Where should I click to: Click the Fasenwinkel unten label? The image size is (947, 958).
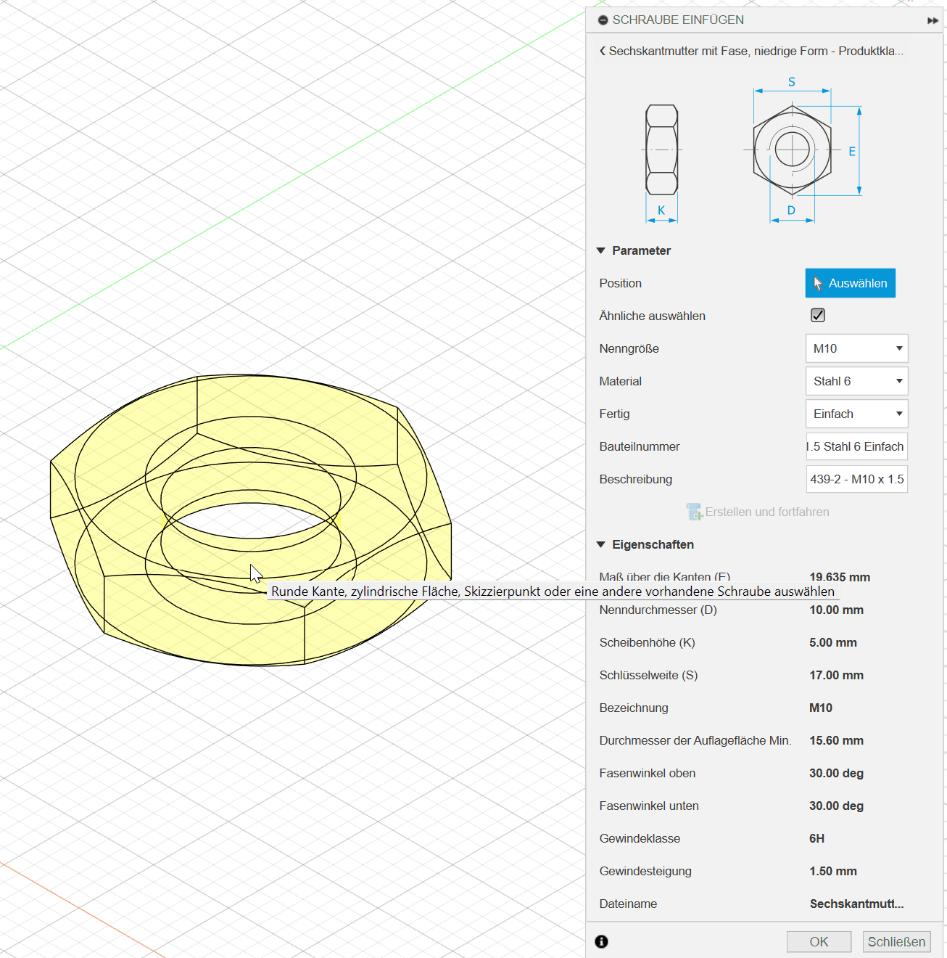coord(649,806)
